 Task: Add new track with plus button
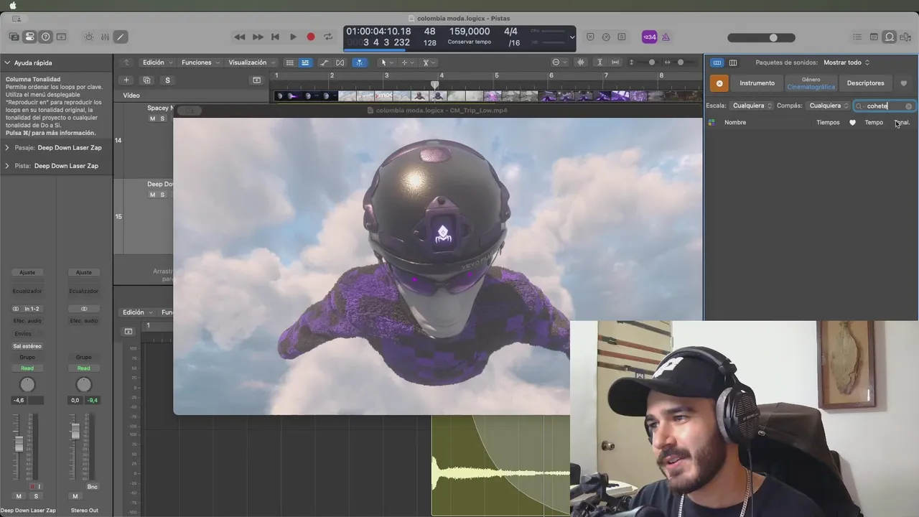coord(126,80)
